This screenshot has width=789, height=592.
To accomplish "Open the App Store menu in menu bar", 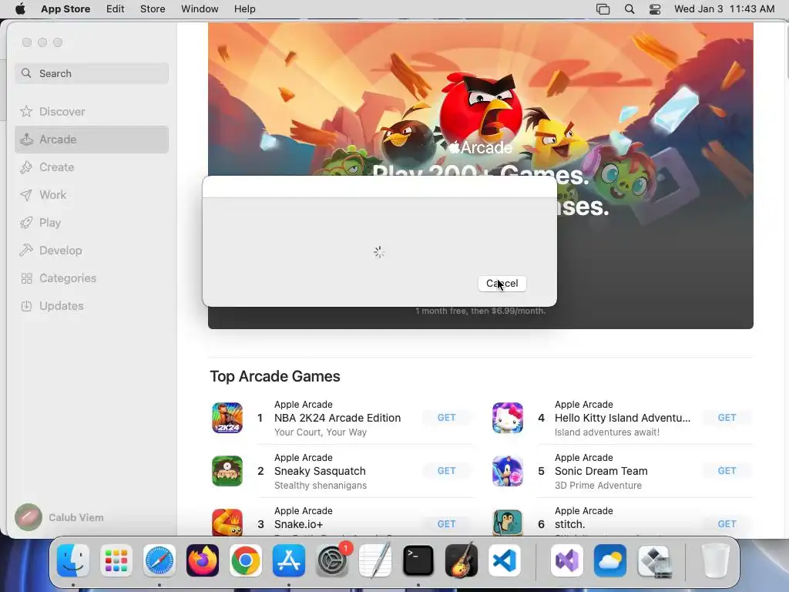I will 65,9.
